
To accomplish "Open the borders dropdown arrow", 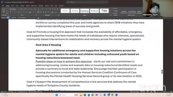I will [58, 12].
